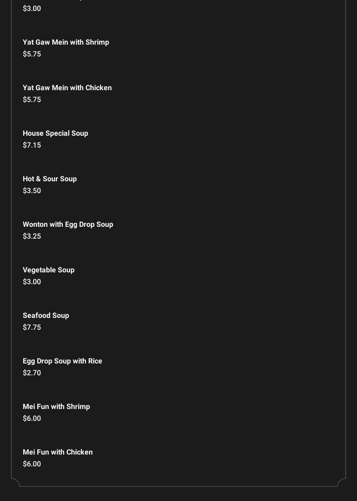Select Yat Gaw Mein with Shrimp item

point(66,42)
